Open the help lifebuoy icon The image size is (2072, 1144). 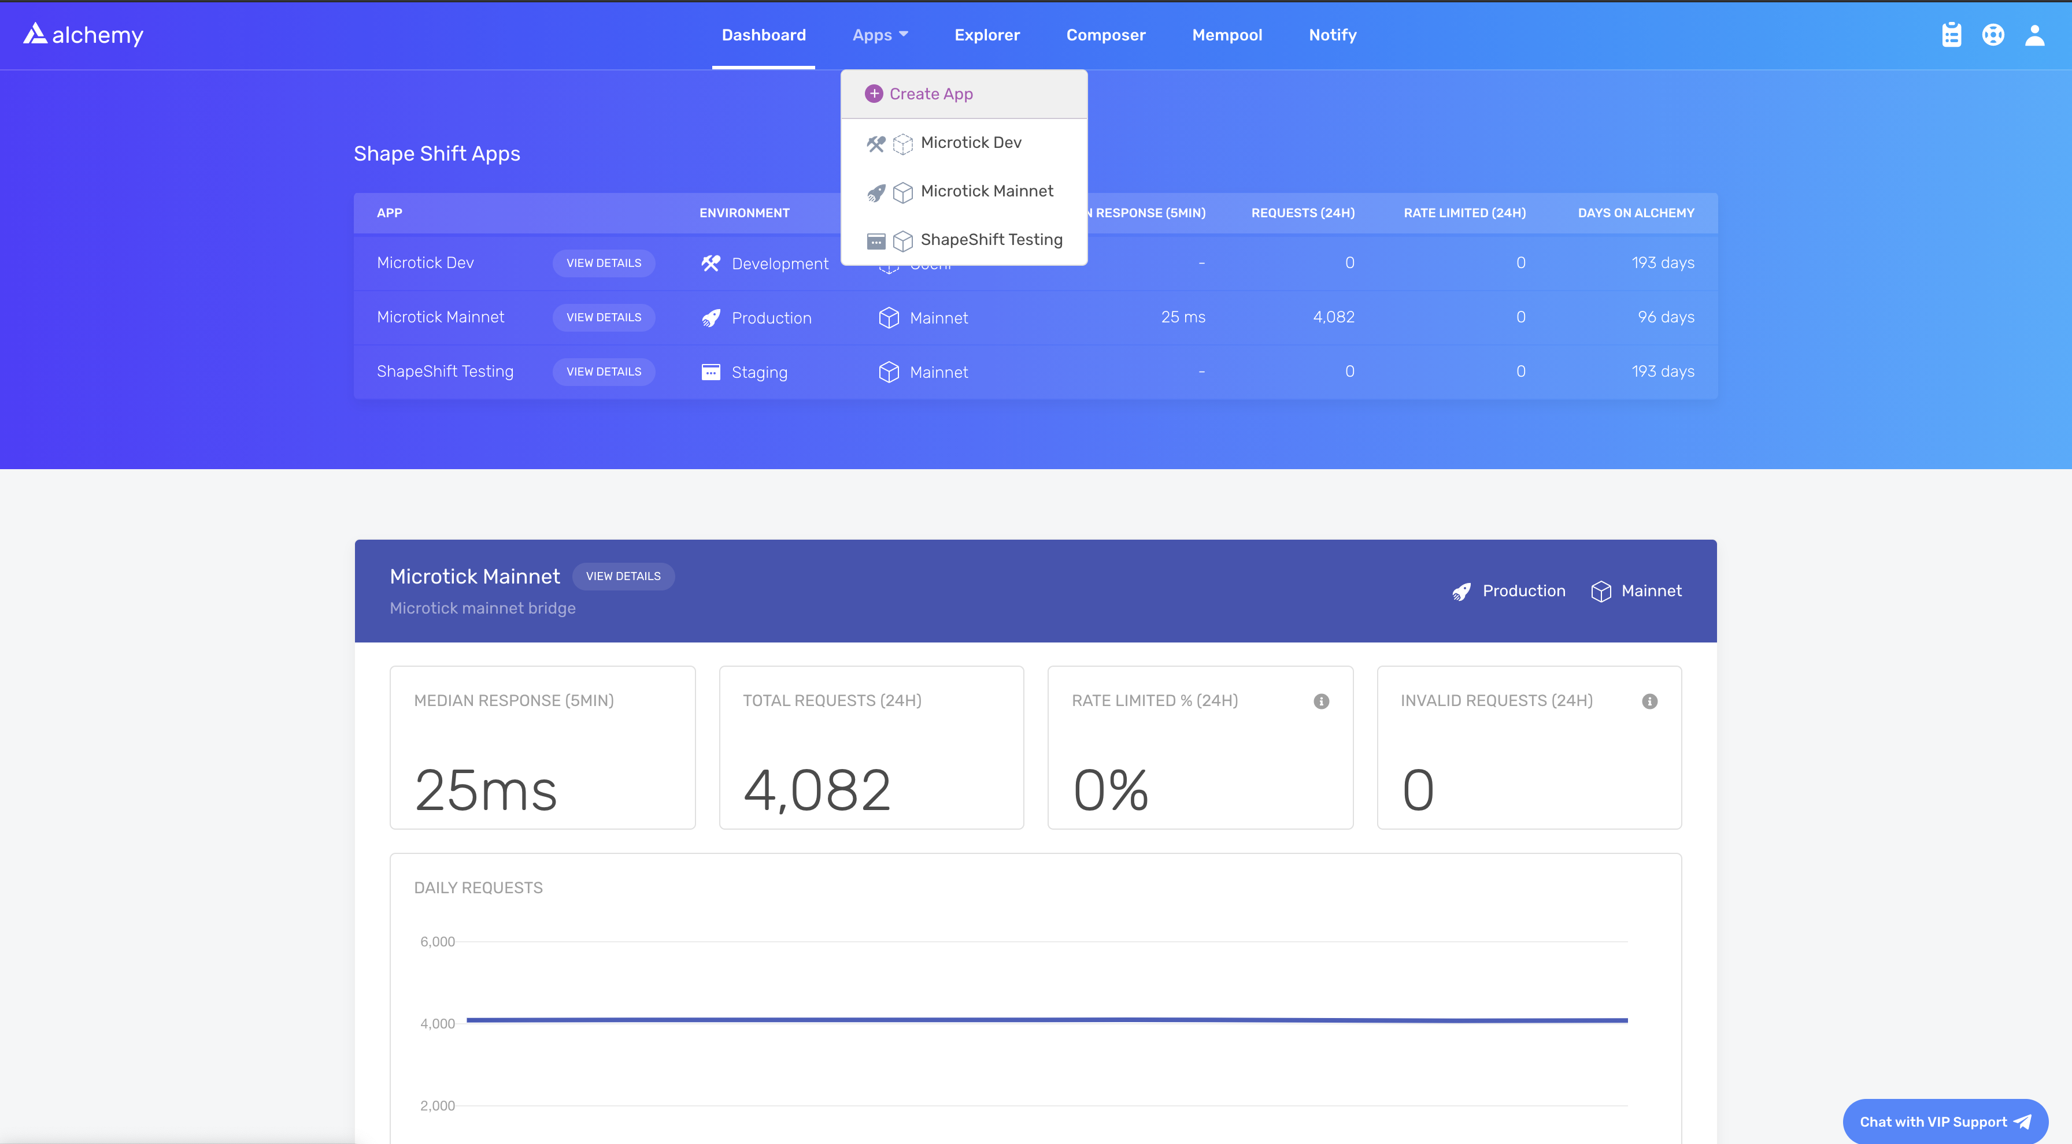pos(1993,35)
